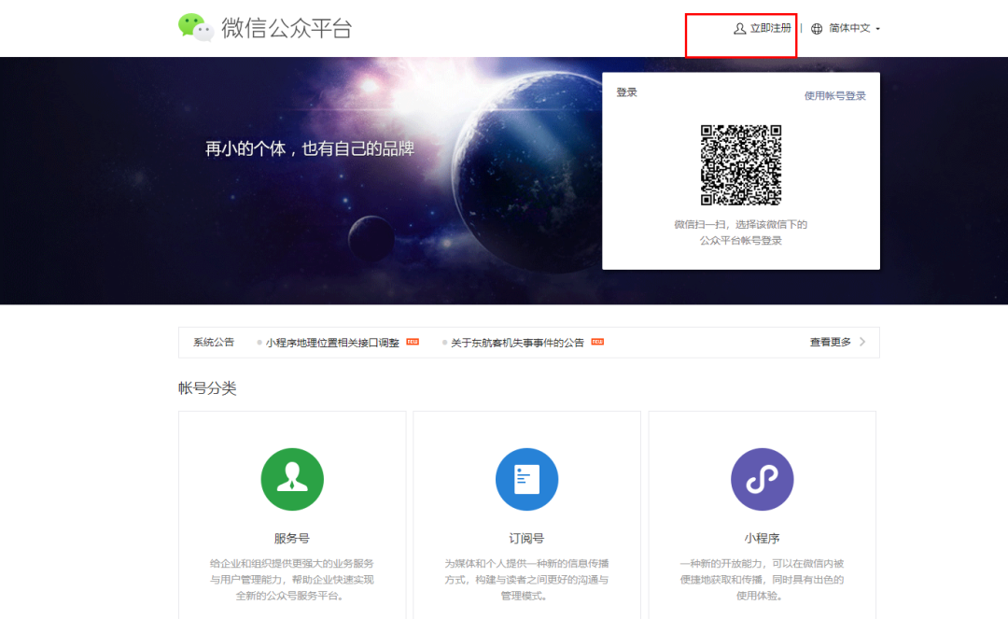Expand announcements with the right chevron arrow
Image resolution: width=1008 pixels, height=619 pixels.
coord(862,342)
